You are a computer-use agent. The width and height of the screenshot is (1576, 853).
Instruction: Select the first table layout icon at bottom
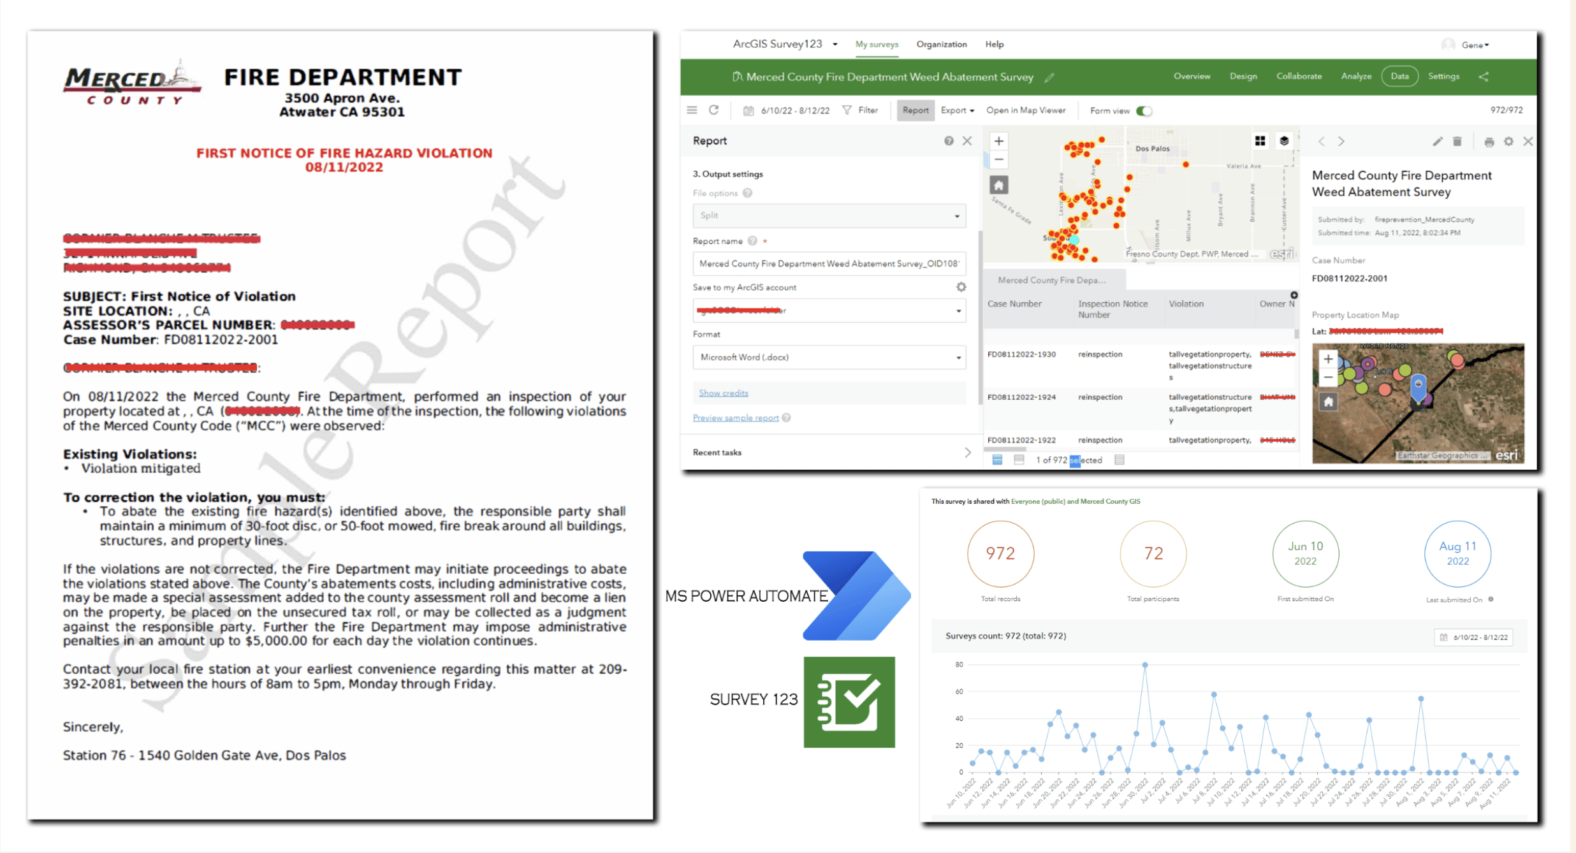(997, 460)
